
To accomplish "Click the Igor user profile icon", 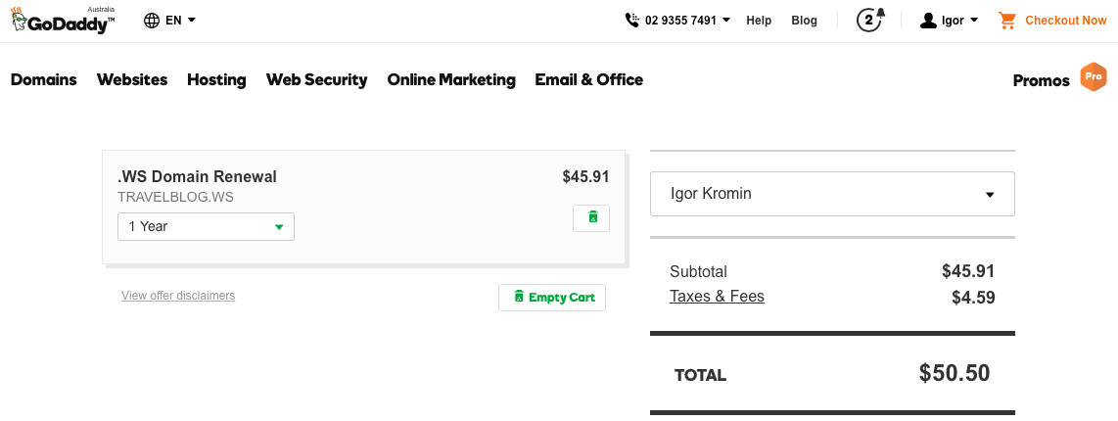I will [928, 20].
